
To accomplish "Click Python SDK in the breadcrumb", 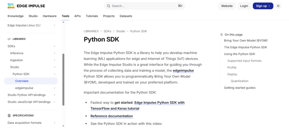I will [x=139, y=31].
